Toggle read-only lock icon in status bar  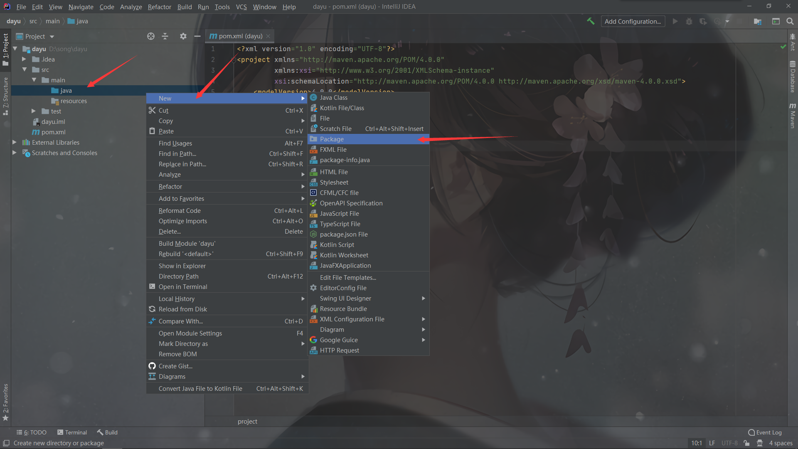747,443
